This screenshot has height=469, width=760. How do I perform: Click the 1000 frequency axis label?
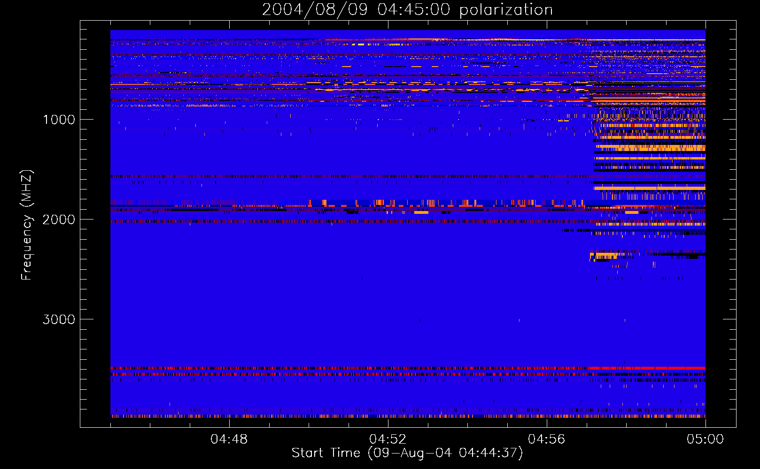[59, 120]
